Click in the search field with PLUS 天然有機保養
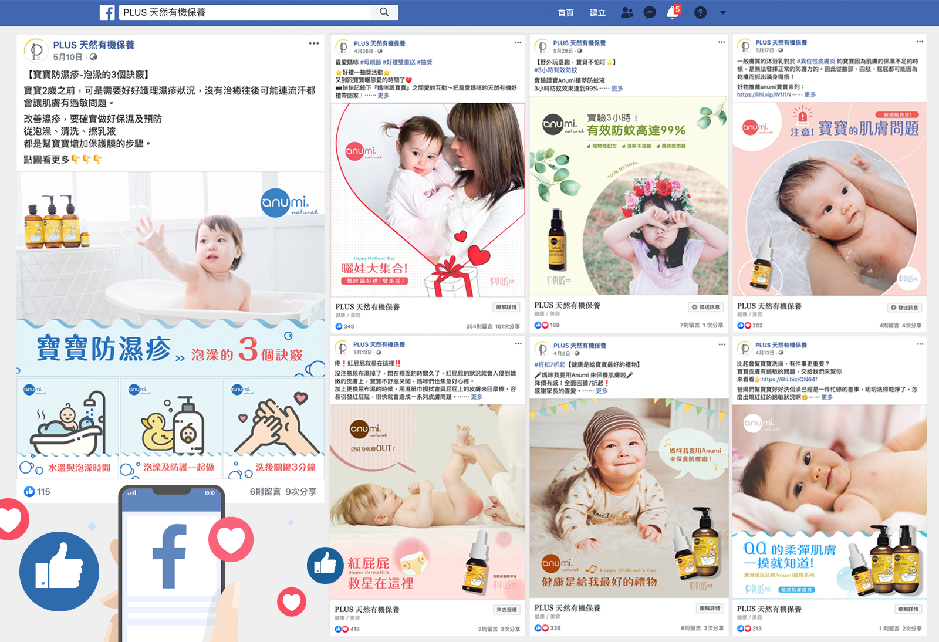This screenshot has height=642, width=939. click(x=246, y=12)
